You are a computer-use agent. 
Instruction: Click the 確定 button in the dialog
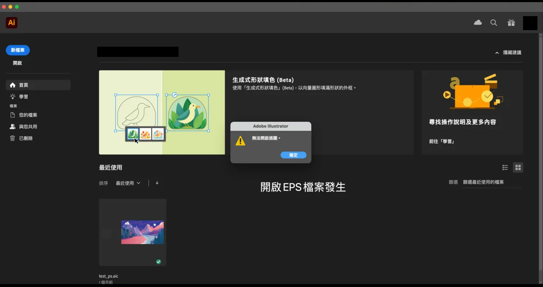(x=293, y=155)
